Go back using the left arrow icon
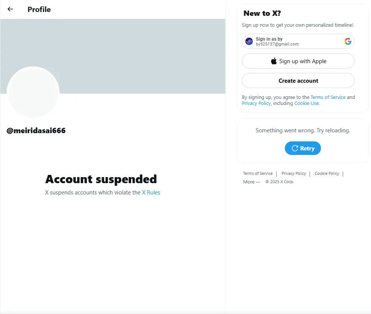The image size is (371, 314). coord(10,9)
